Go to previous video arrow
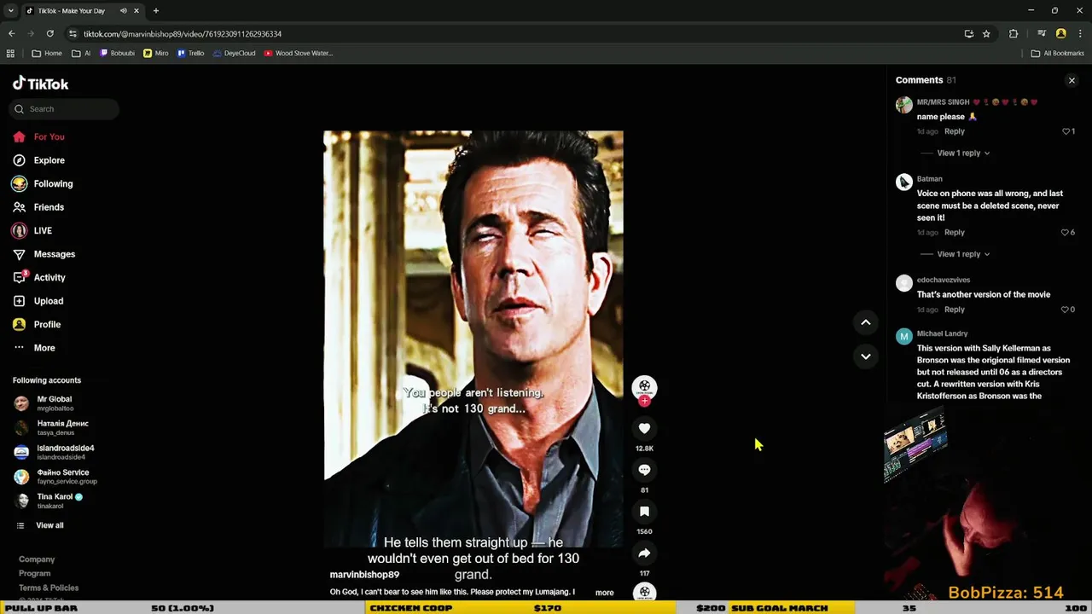 pyautogui.click(x=865, y=322)
